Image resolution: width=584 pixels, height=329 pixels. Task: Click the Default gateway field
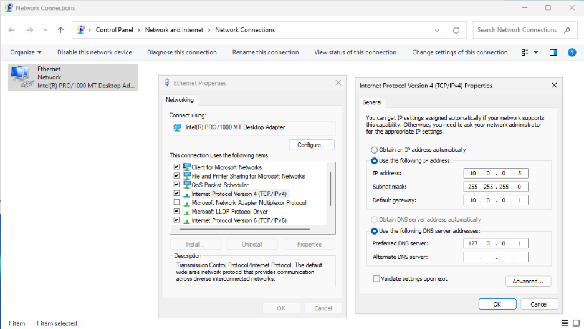495,200
